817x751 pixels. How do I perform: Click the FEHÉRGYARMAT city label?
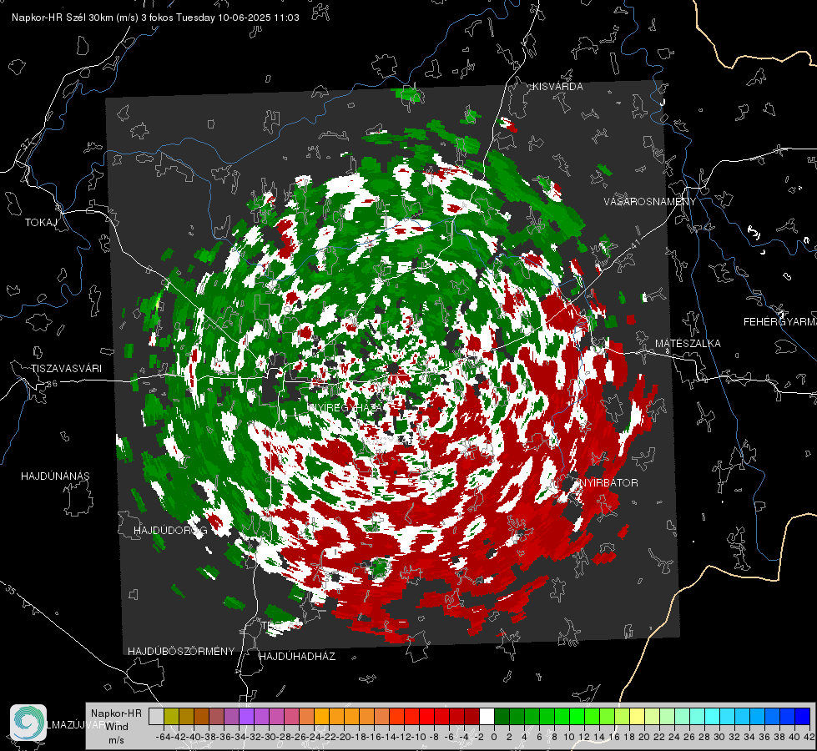780,322
